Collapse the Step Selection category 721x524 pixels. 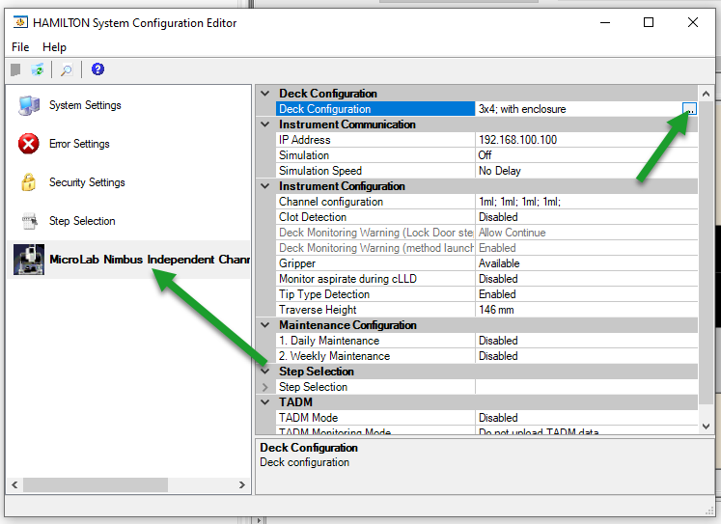pos(265,372)
